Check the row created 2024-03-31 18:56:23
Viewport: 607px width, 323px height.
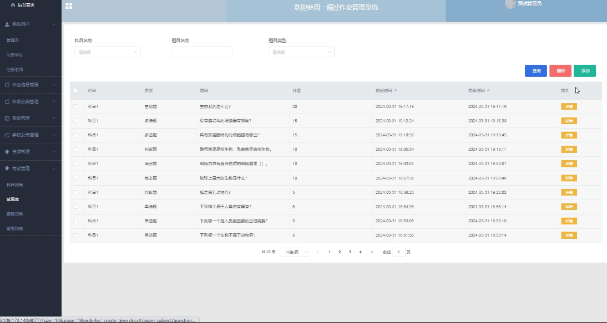[75, 192]
